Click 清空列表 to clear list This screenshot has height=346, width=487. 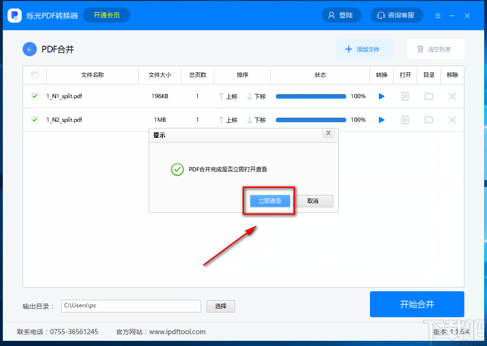tap(436, 49)
